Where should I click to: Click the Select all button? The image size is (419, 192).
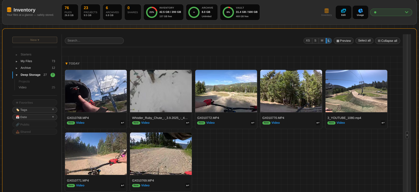pyautogui.click(x=364, y=41)
